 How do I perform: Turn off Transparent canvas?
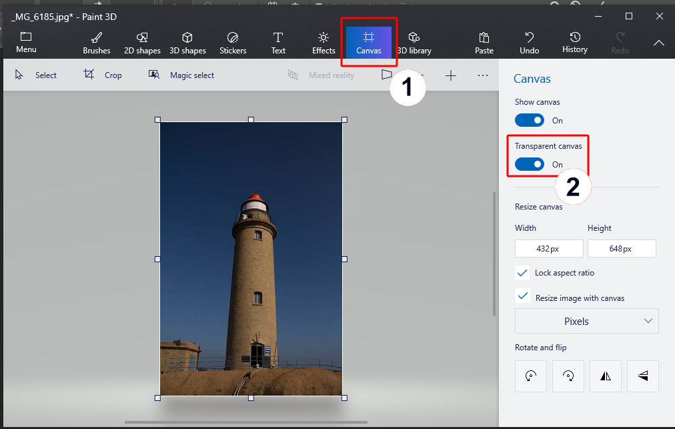529,164
